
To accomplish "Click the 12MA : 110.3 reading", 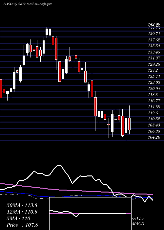I will (x=22, y=212).
